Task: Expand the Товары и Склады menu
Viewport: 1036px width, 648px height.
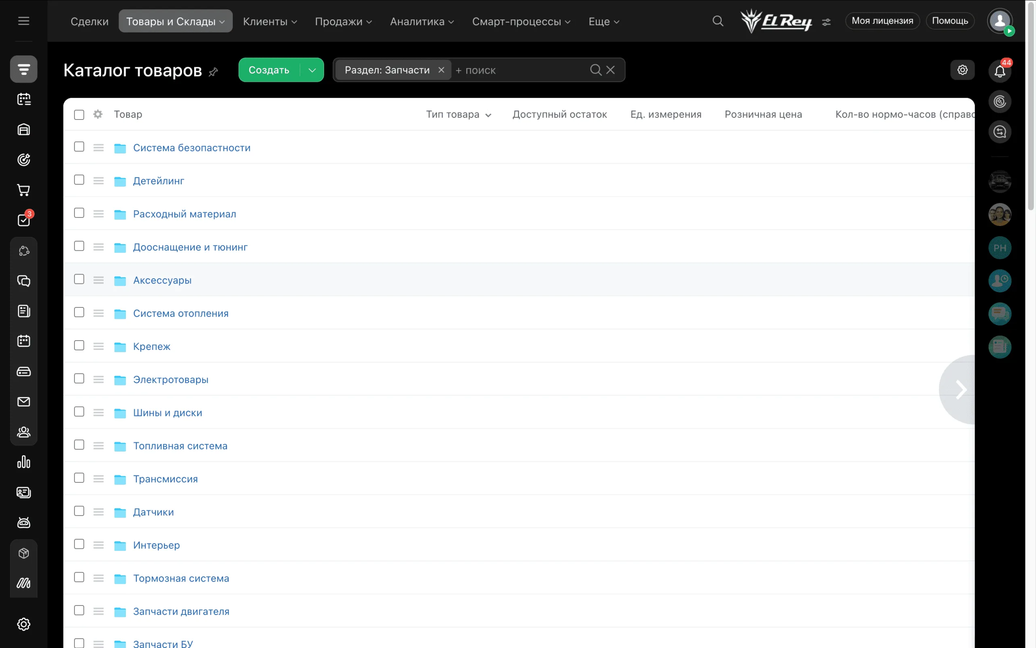Action: click(x=176, y=21)
